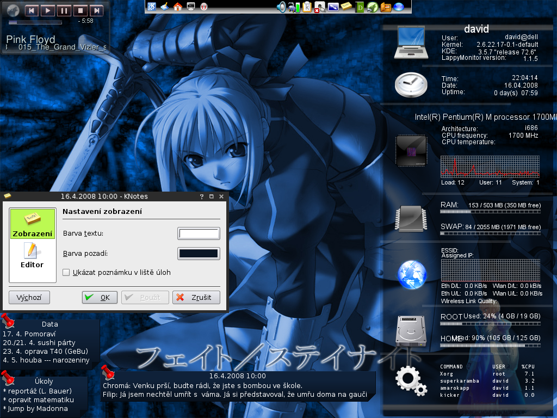
Task: Click the red pin on the 16.4.2008 note
Action: pyautogui.click(x=108, y=372)
